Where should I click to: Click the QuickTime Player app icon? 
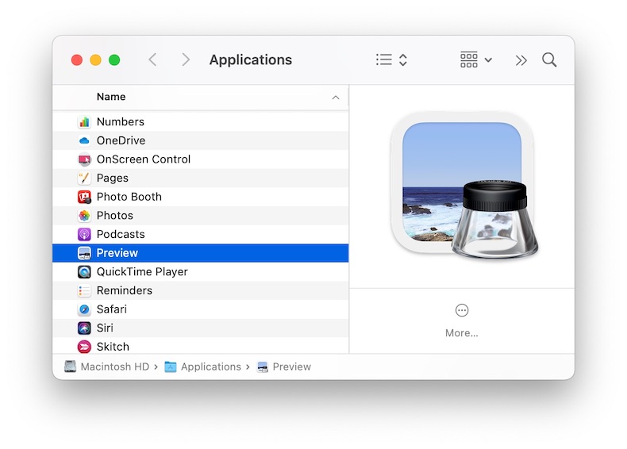tap(84, 272)
